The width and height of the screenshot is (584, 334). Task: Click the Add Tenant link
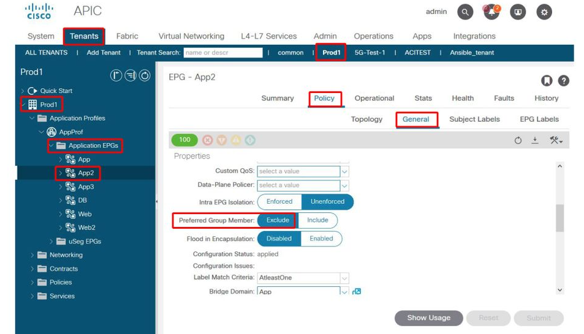tap(104, 53)
